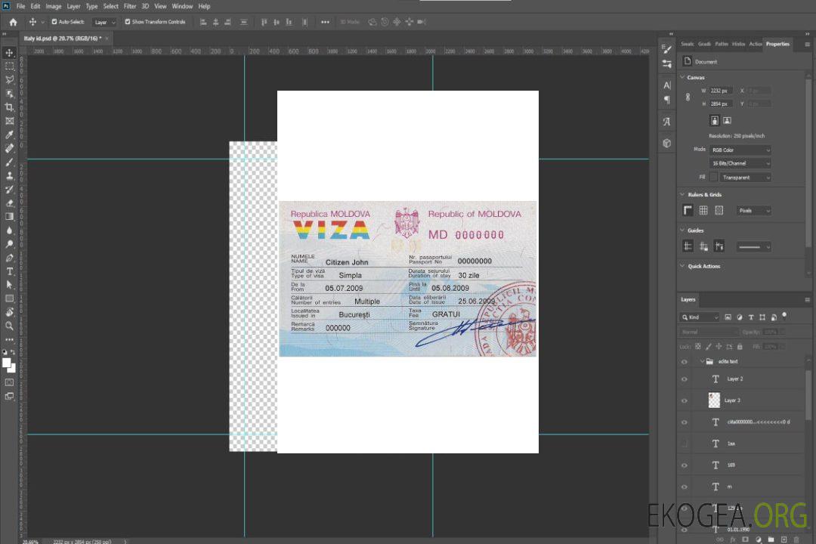Hide the 'm' text layer
Image resolution: width=816 pixels, height=544 pixels.
click(685, 487)
